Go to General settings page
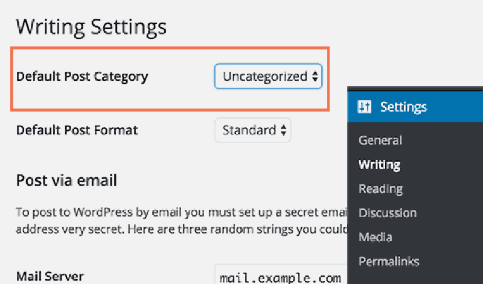 tap(380, 140)
